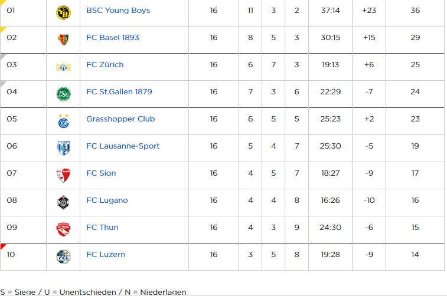Image resolution: width=447 pixels, height=296 pixels.
Task: Open the BSC Young Boys team link
Action: pyautogui.click(x=118, y=11)
